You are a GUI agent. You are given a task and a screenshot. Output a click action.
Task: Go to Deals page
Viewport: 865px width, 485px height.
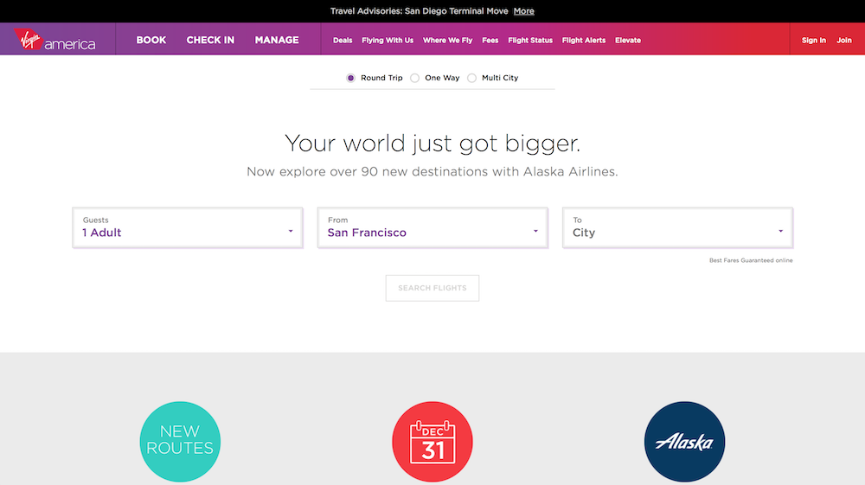[x=343, y=41]
